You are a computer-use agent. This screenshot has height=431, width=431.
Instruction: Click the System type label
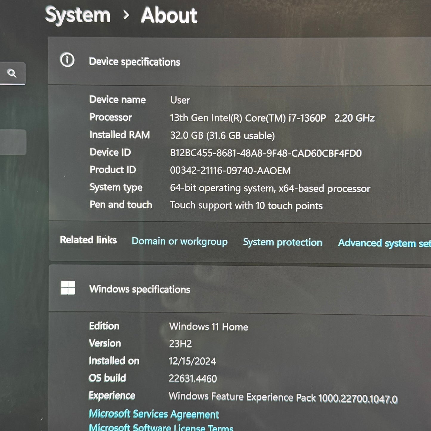point(116,187)
